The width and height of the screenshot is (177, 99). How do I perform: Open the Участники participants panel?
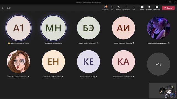click(105, 8)
